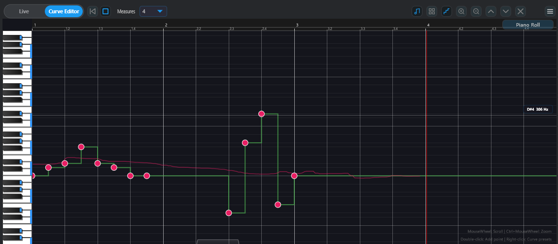Click measure 4 marker on ruler
This screenshot has height=244, width=558.
tap(428, 25)
